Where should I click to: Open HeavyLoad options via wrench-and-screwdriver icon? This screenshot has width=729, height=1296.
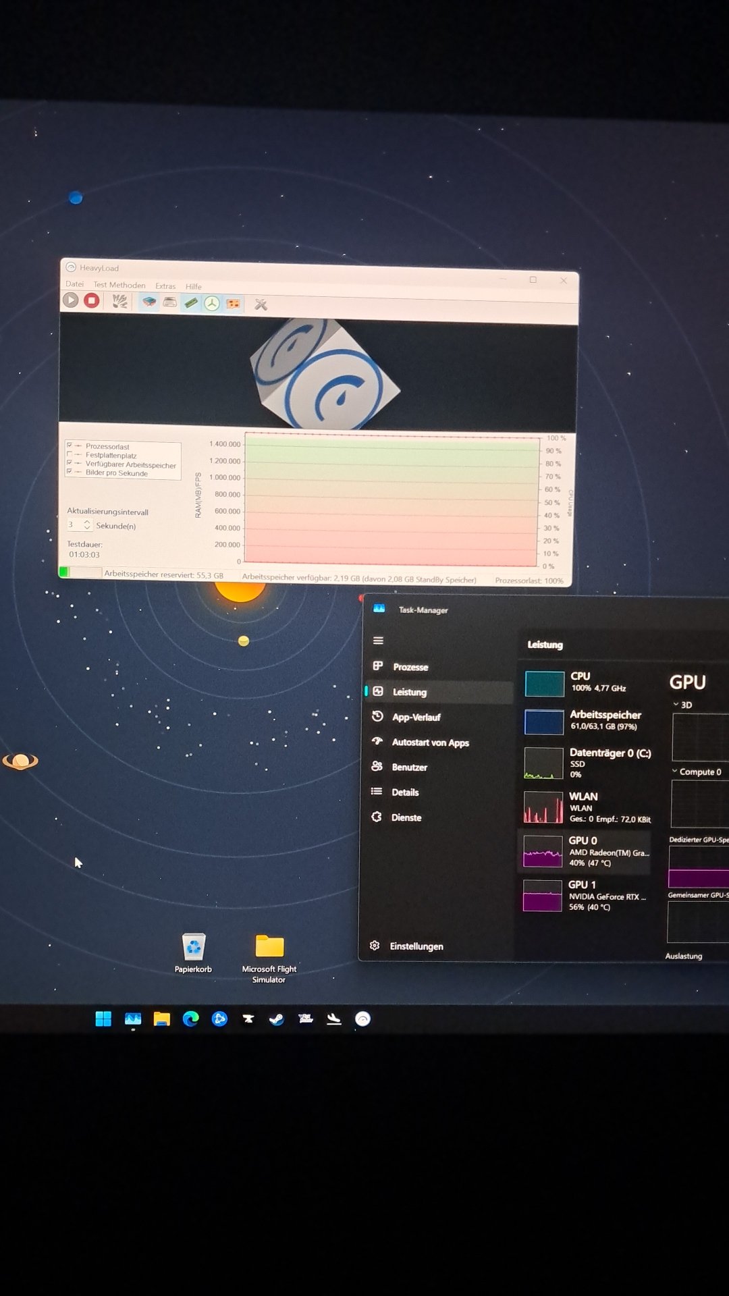coord(261,304)
